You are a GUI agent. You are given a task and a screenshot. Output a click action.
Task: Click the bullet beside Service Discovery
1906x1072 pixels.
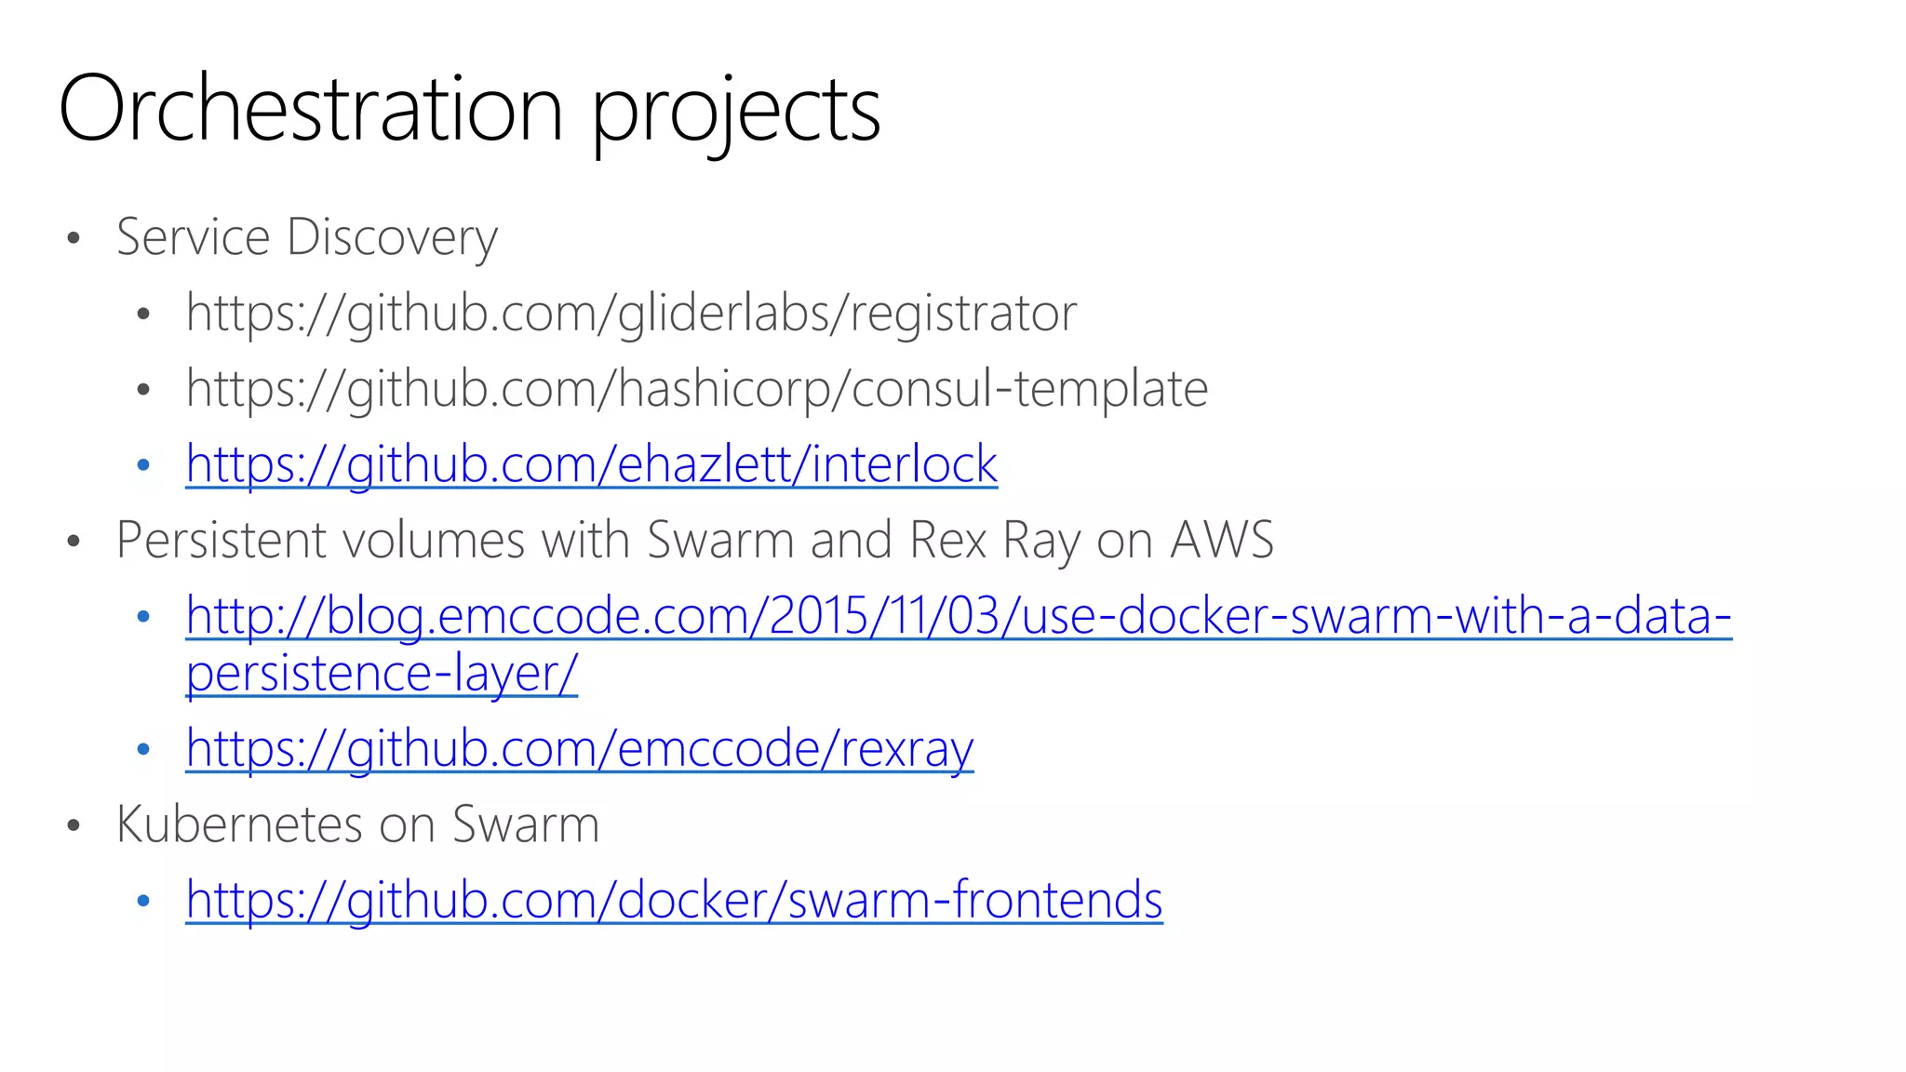74,239
